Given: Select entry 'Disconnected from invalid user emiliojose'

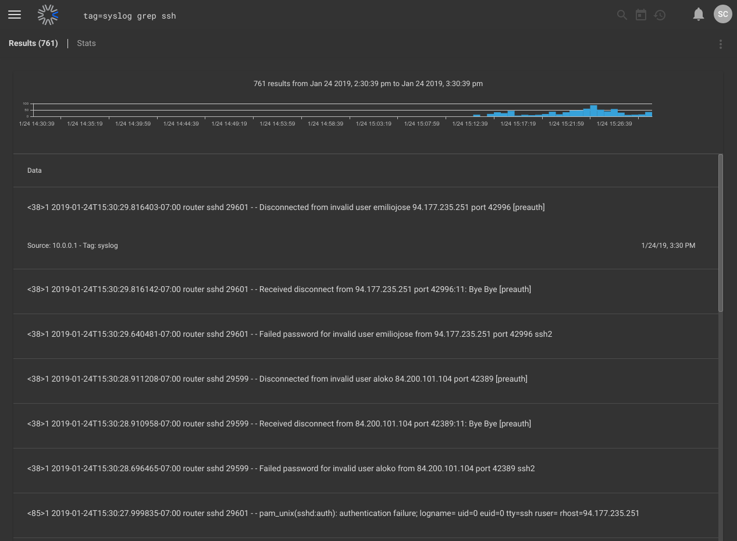Looking at the screenshot, I should pyautogui.click(x=366, y=207).
